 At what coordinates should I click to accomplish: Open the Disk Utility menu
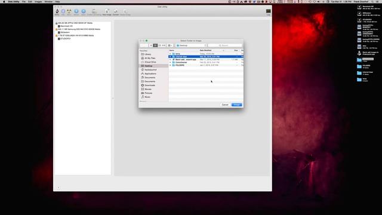pos(13,1)
